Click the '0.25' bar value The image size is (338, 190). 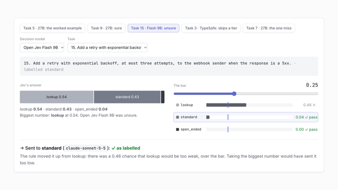point(312,85)
